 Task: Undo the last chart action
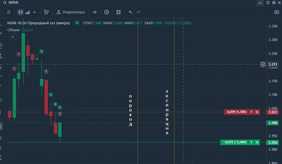point(131,12)
